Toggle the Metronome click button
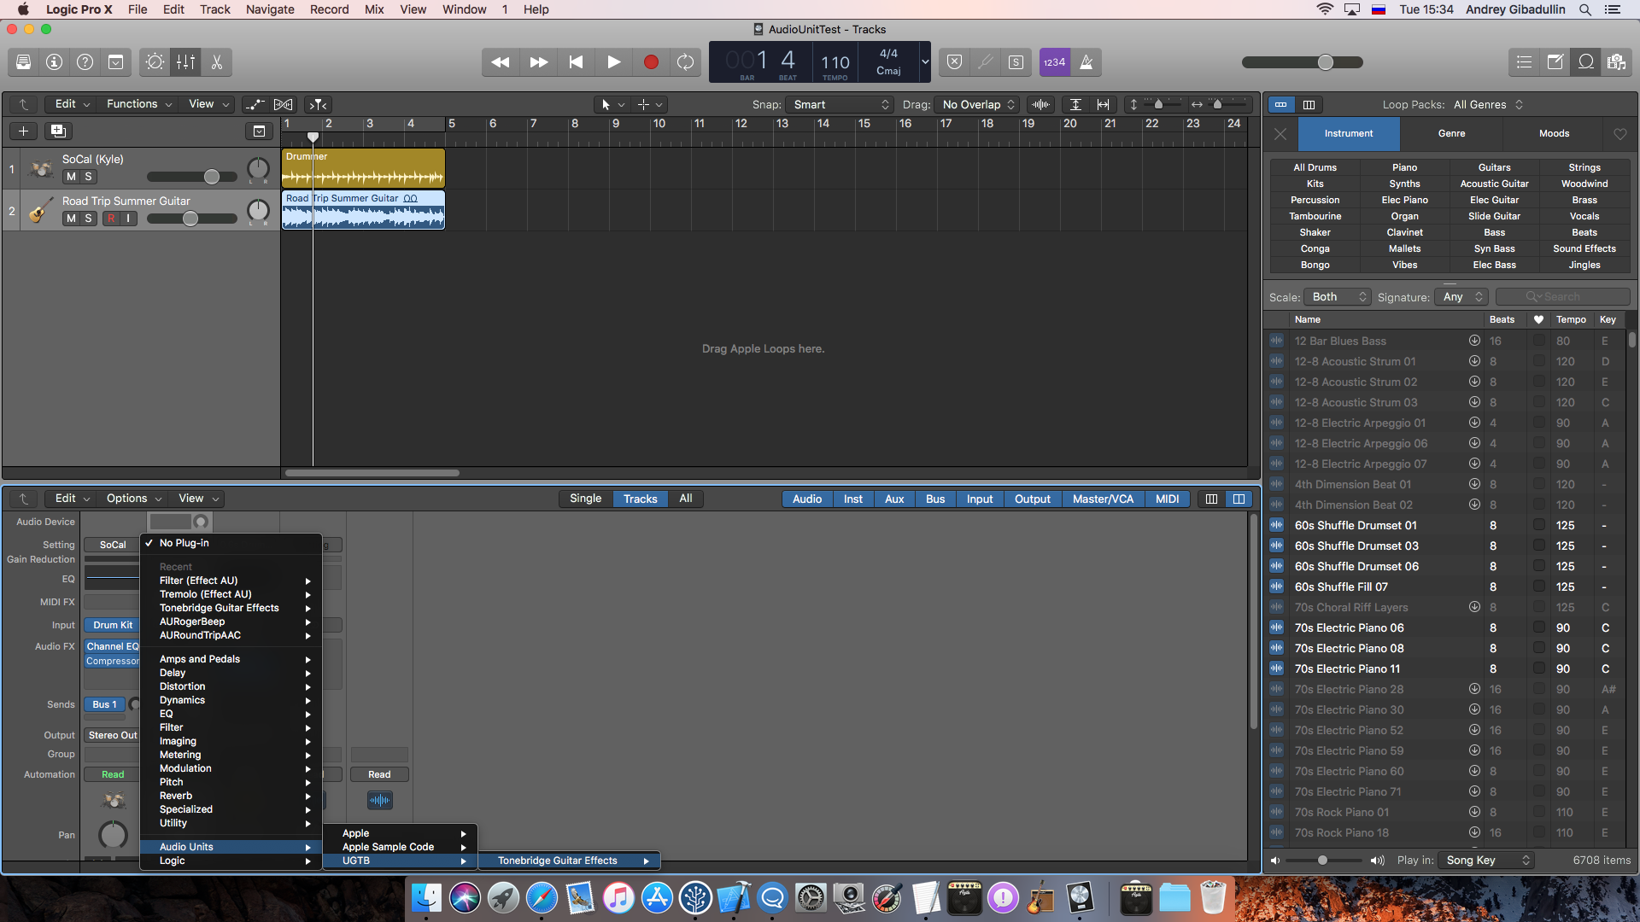Image resolution: width=1640 pixels, height=922 pixels. pos(1086,62)
